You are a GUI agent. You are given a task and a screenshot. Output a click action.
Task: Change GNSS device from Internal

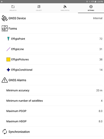(x=52, y=18)
